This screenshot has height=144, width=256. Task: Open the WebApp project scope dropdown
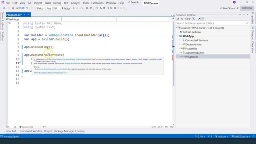click(x=34, y=19)
